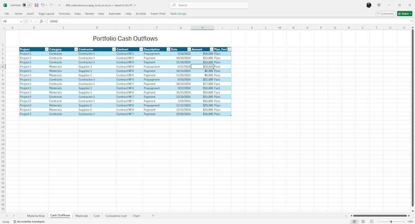Click in the Search box
This screenshot has height=224, width=415.
pyautogui.click(x=209, y=5)
